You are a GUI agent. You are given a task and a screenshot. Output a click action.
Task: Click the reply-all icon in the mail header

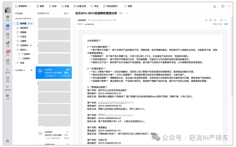[211, 20]
